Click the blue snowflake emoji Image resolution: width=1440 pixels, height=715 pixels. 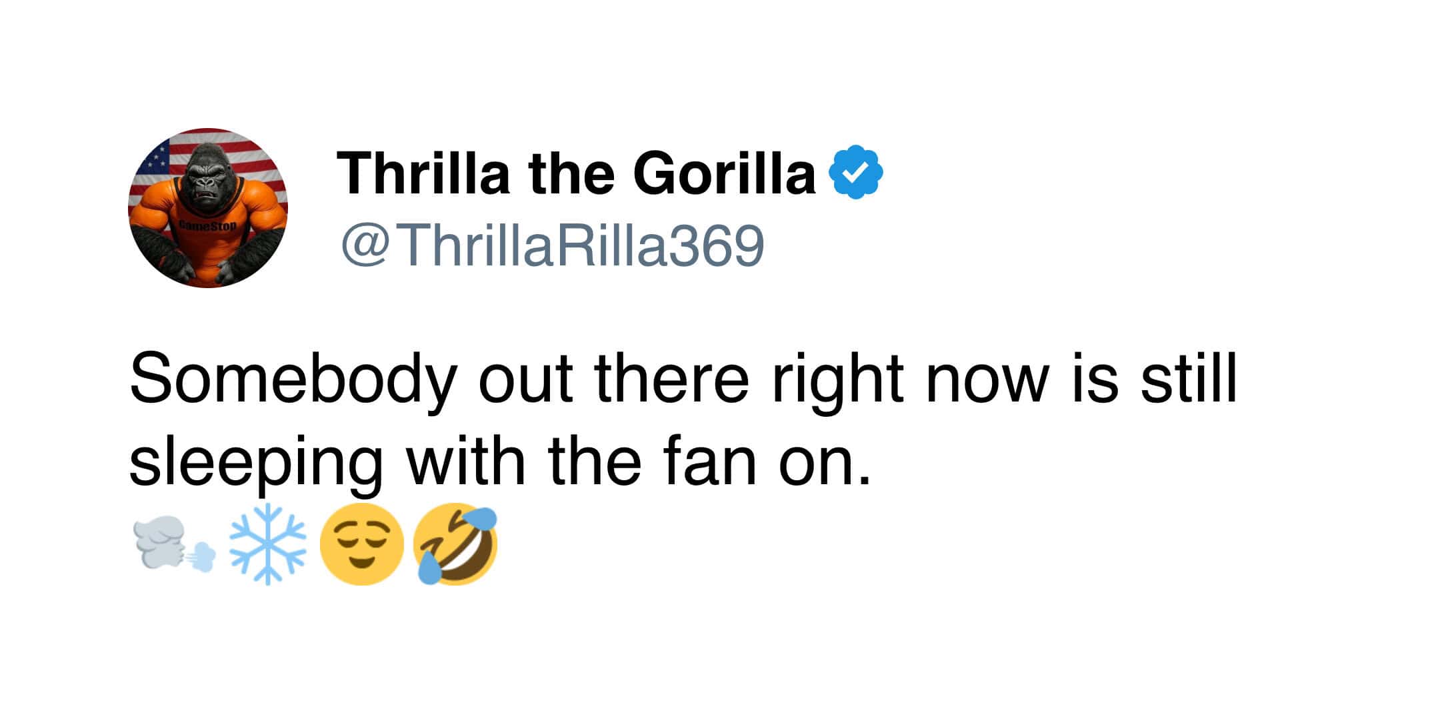click(267, 544)
